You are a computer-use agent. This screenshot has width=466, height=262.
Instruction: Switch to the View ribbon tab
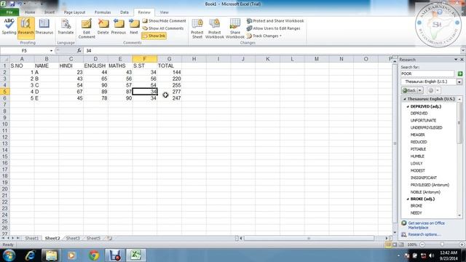point(164,12)
